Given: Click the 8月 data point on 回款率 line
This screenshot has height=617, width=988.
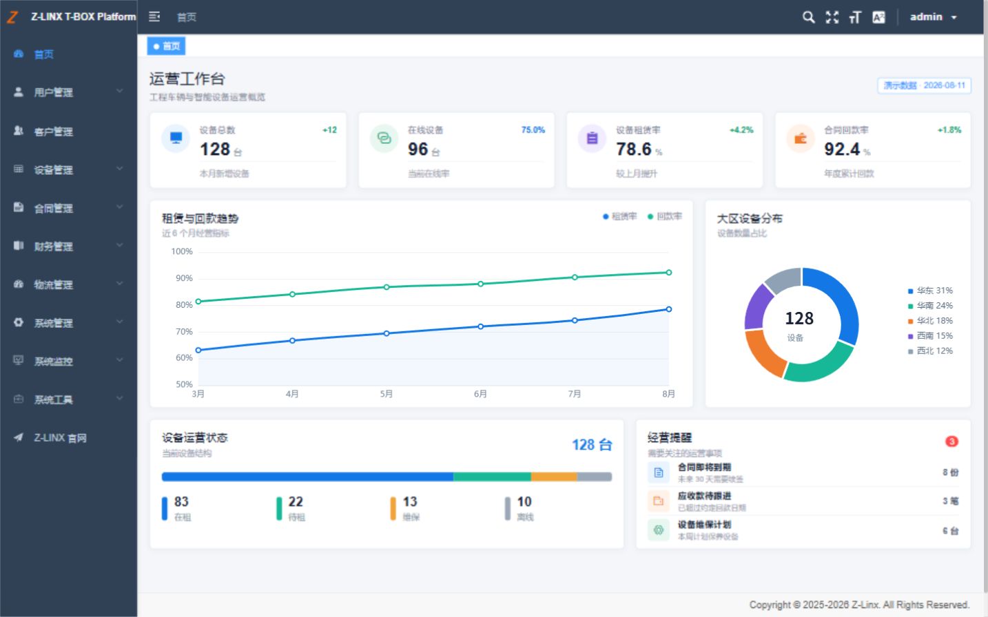Looking at the screenshot, I should pos(668,273).
